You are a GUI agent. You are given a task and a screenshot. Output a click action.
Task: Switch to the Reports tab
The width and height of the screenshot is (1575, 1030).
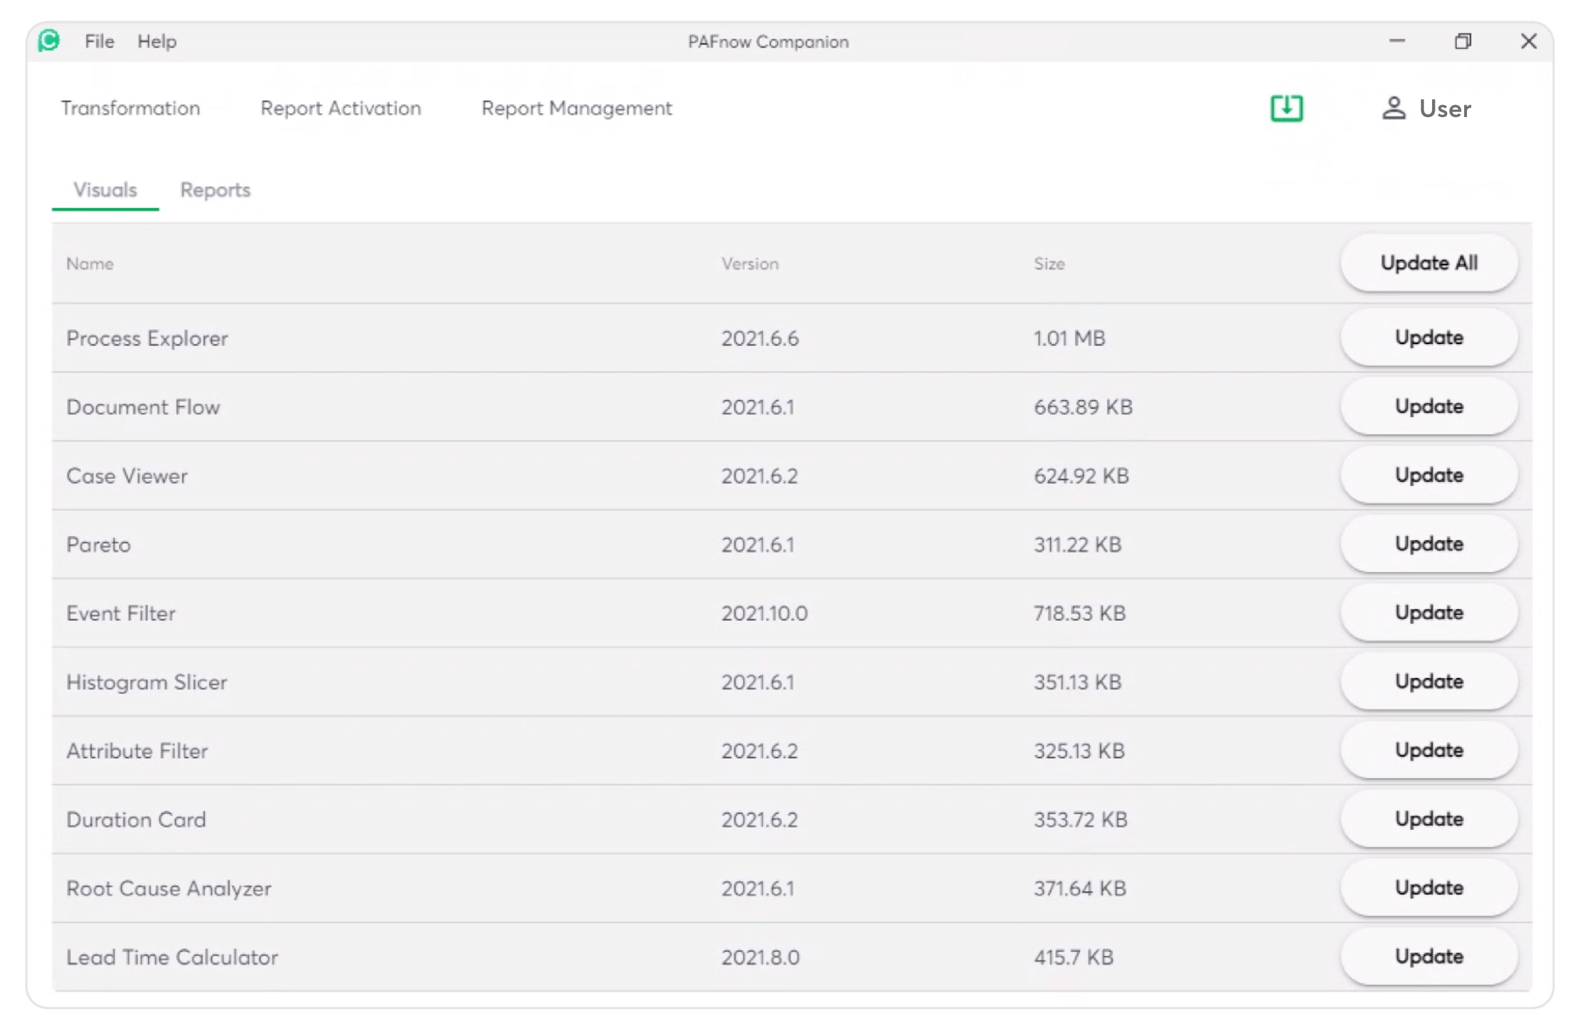[215, 190]
